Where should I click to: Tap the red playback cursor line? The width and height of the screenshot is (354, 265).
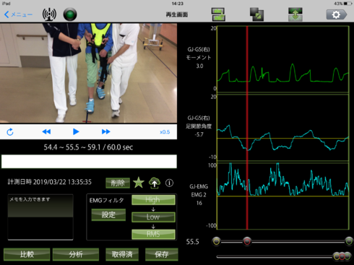point(247,128)
